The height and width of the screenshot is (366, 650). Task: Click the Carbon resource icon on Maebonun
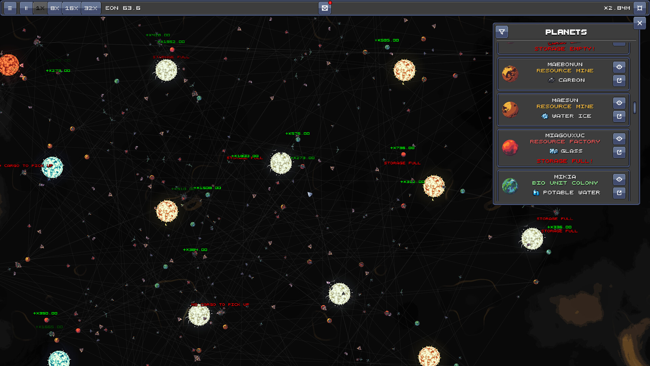click(x=551, y=80)
